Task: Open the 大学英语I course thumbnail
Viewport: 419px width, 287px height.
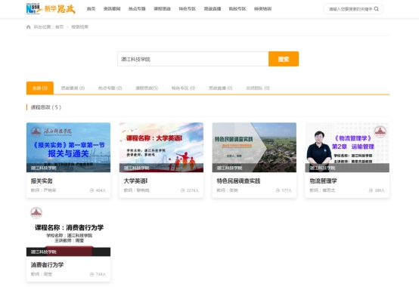Action: tap(161, 147)
